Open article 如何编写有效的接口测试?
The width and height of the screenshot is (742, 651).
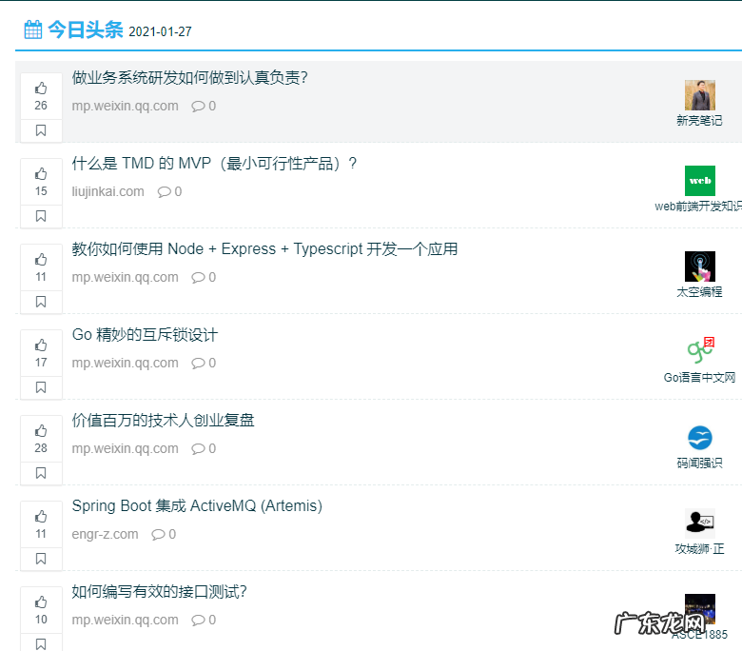160,592
